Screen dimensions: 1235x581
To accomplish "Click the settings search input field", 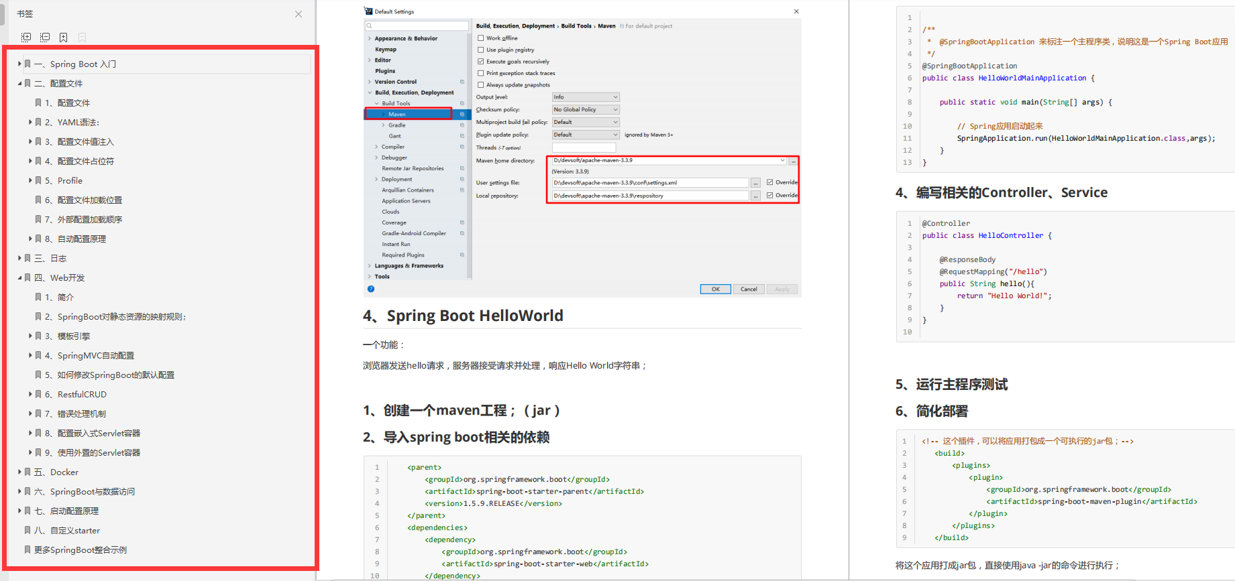I will (417, 26).
